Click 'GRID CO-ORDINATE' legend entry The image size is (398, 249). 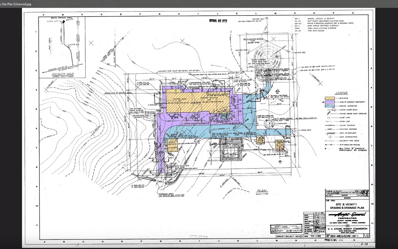click(348, 133)
